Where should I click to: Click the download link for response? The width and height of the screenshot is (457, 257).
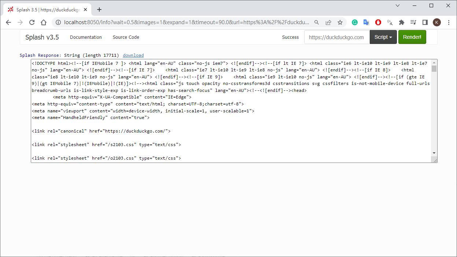(x=133, y=55)
